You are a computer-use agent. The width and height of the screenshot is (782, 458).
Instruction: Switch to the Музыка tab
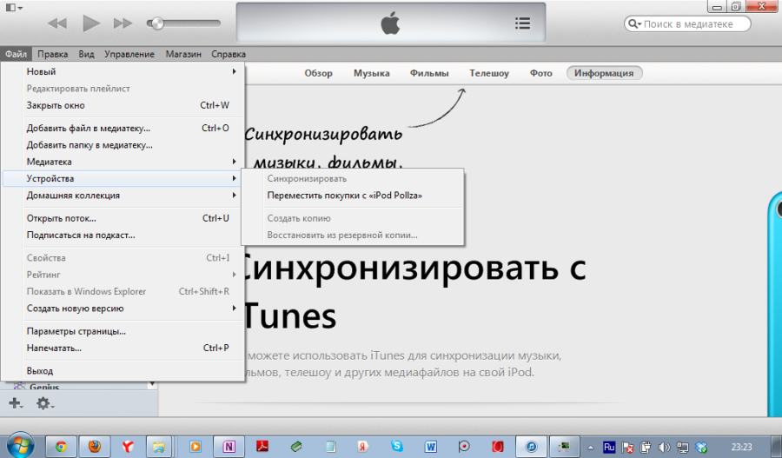click(x=372, y=73)
